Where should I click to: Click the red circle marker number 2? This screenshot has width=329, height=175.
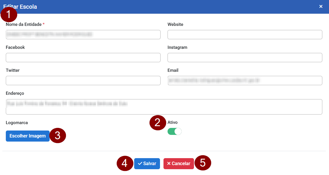[x=157, y=122]
